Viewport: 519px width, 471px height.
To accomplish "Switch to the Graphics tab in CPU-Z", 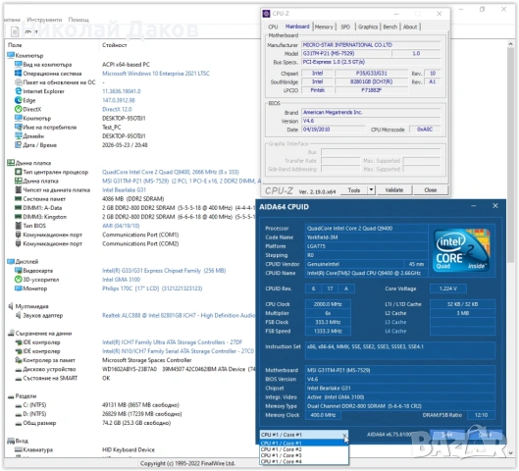I will pyautogui.click(x=368, y=26).
